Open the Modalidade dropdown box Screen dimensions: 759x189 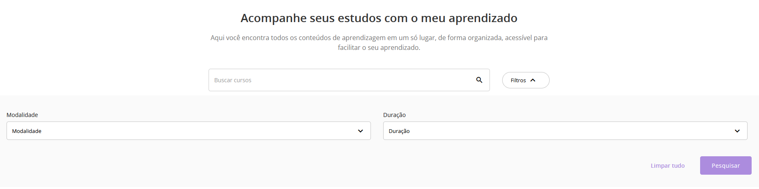188,131
